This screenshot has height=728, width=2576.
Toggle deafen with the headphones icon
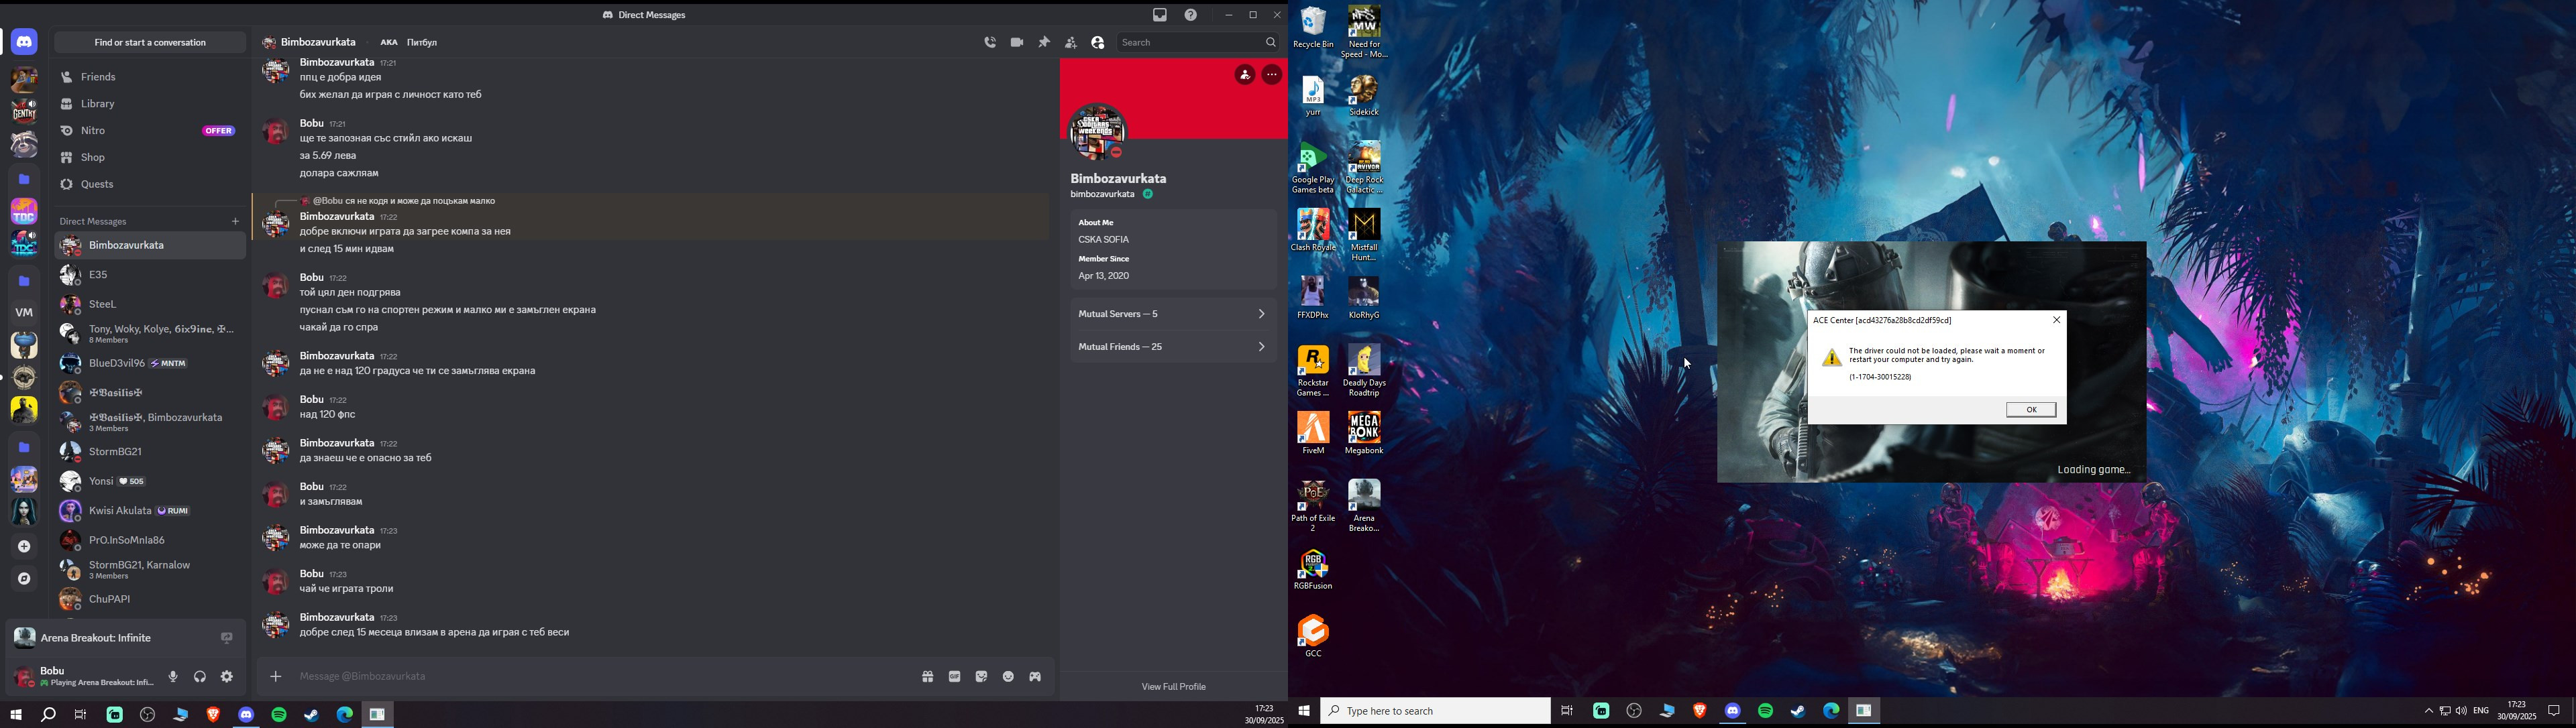pos(200,677)
